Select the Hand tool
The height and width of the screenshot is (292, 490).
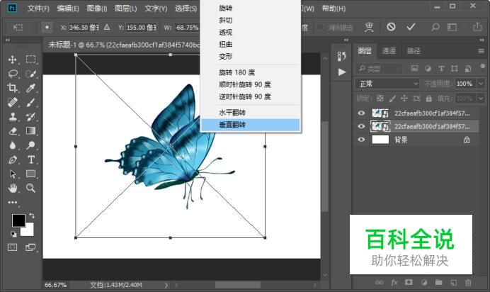(13, 188)
